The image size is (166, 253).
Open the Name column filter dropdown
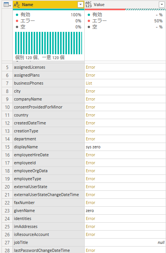[x=81, y=5]
